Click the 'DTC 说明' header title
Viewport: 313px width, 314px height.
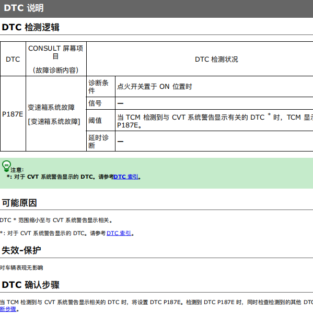[24, 8]
